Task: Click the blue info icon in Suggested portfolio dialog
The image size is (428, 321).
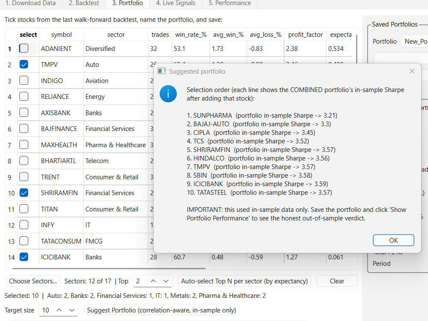Action: (x=168, y=94)
